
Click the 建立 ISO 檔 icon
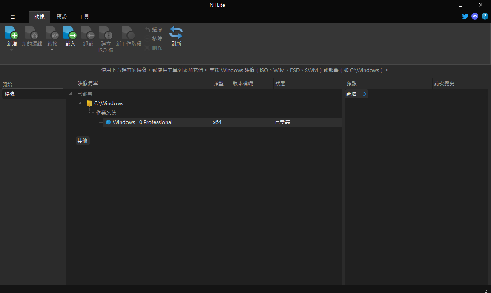tap(106, 33)
